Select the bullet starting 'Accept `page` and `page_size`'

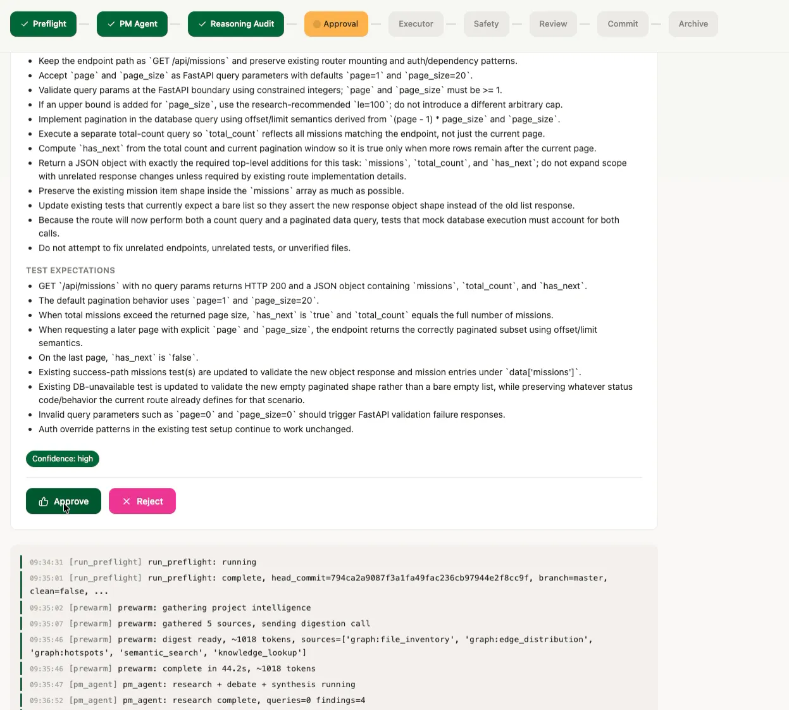[x=256, y=75]
